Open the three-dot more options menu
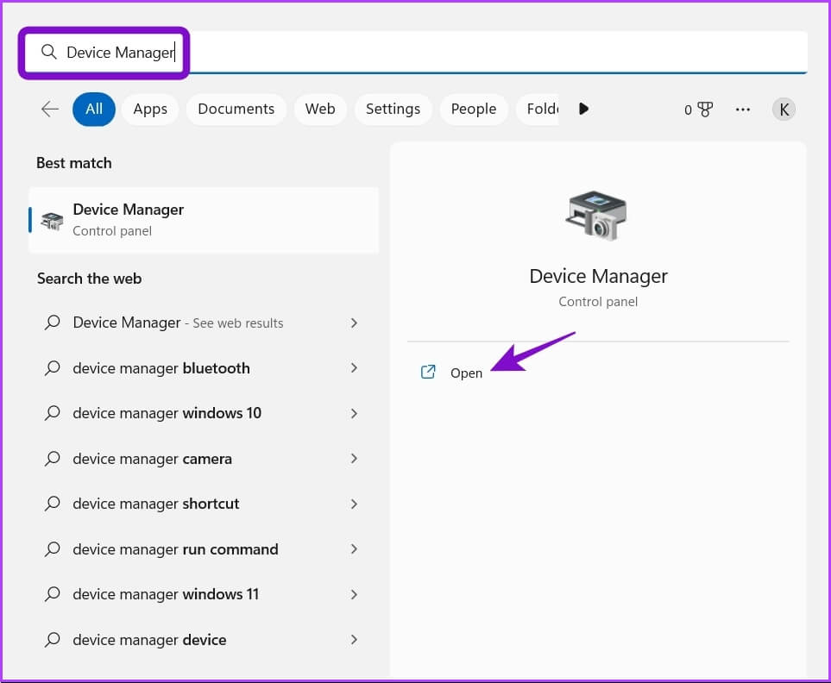 tap(742, 110)
